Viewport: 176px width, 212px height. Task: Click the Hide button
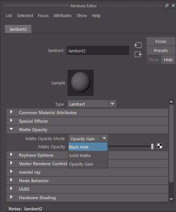[x=168, y=60]
